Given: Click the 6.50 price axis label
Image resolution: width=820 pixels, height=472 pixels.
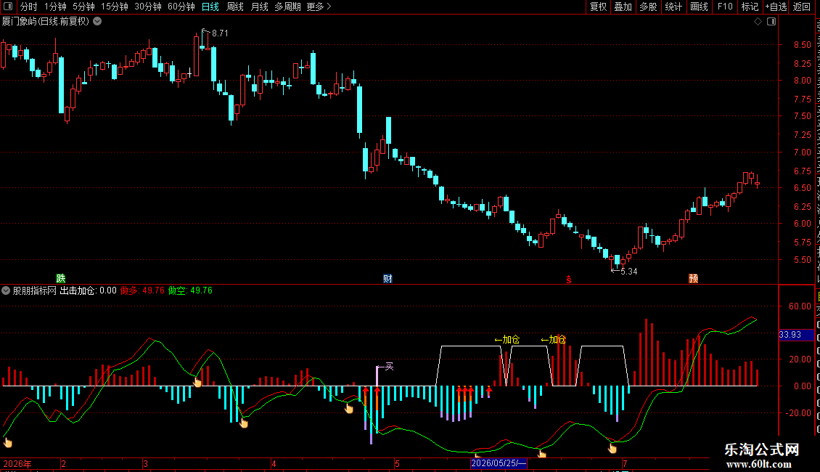Looking at the screenshot, I should [x=802, y=188].
